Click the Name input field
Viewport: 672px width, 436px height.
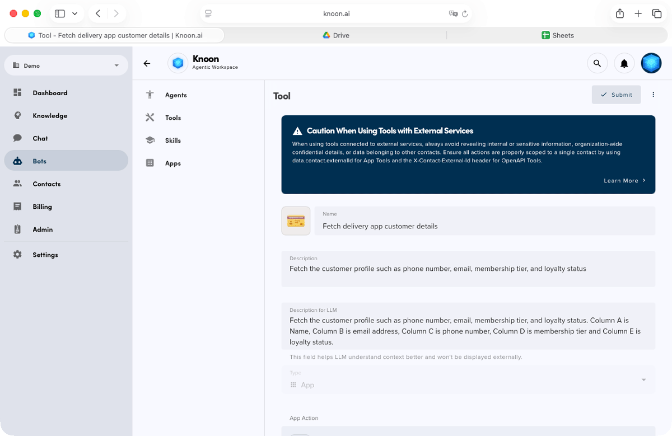(484, 226)
